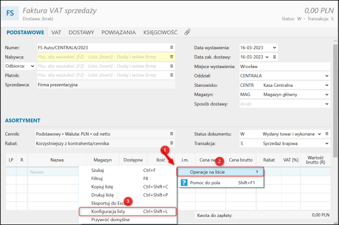Click the Data zak. dostawy menu icon
Screen dimensions: 339x225
pos(275,57)
